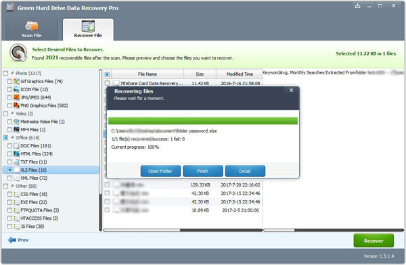Click the 2017-2-5 21:00:06 modified time
The width and height of the screenshot is (406, 265).
240,210
